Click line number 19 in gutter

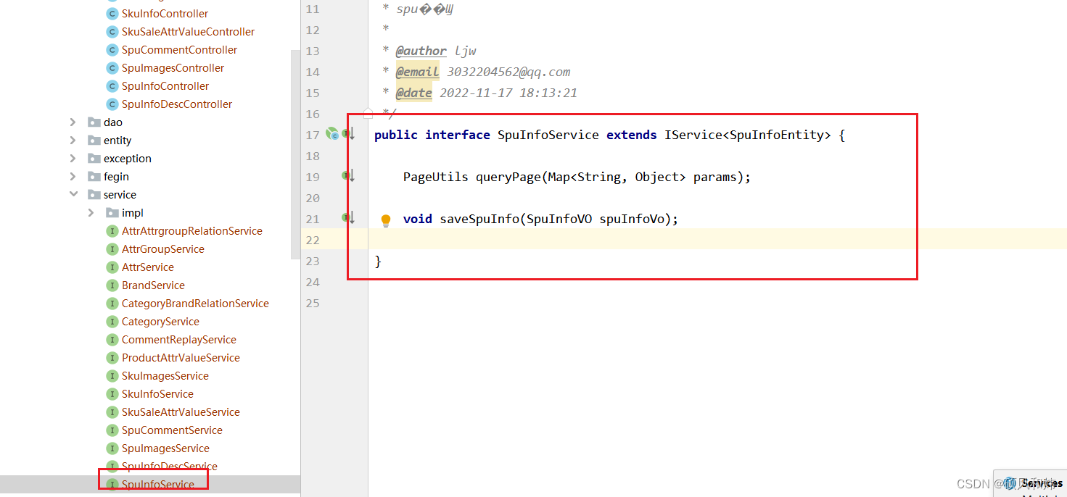coord(313,177)
